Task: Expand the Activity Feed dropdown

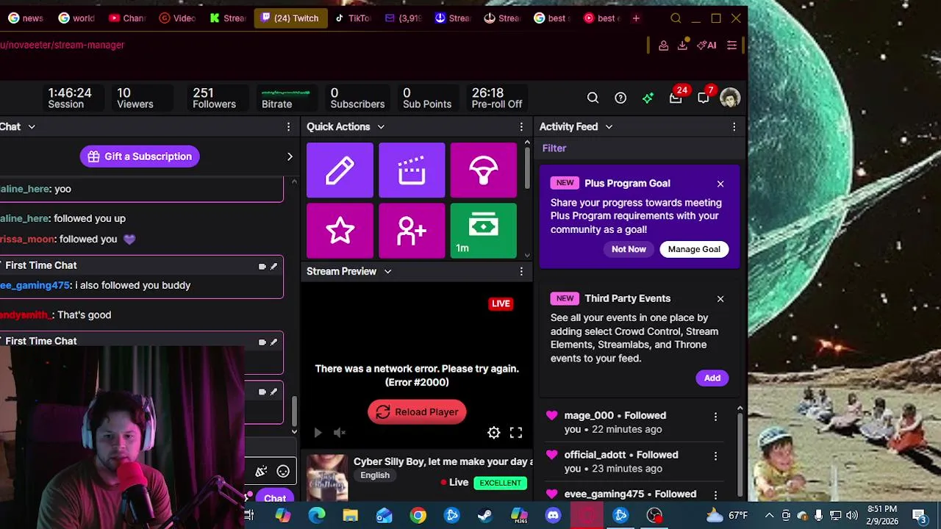Action: click(609, 127)
